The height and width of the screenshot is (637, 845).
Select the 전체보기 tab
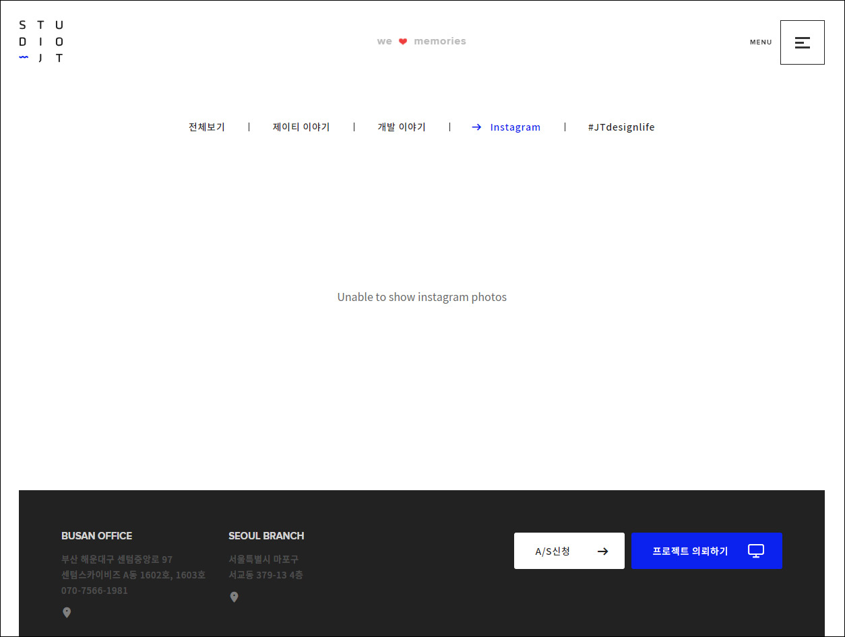point(207,127)
